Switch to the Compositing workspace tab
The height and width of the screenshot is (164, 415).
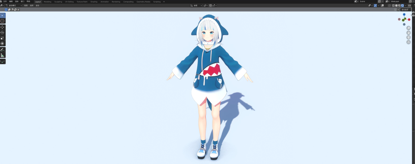(x=128, y=2)
